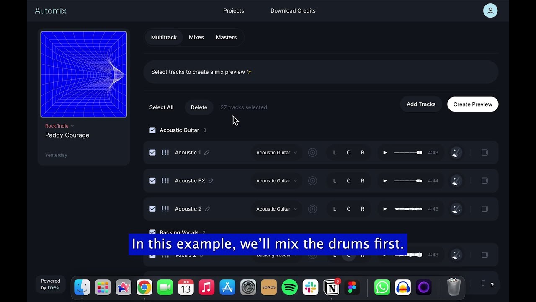Image resolution: width=536 pixels, height=302 pixels.
Task: Seek within Acoustic FX waveform
Action: point(408,181)
